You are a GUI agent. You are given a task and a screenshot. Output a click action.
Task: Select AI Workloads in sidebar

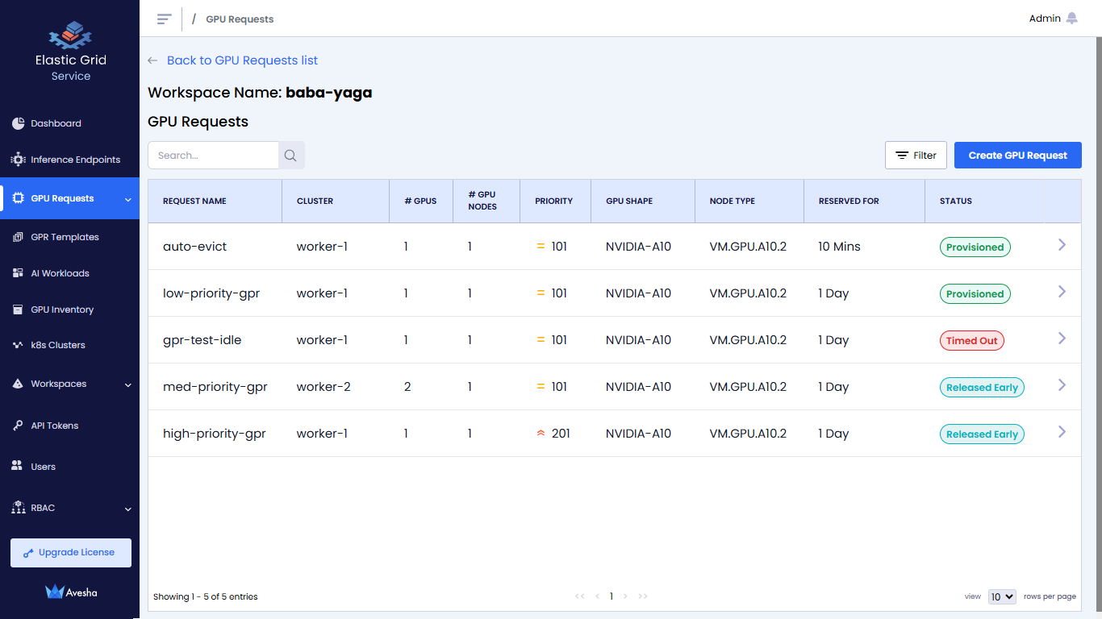click(60, 273)
